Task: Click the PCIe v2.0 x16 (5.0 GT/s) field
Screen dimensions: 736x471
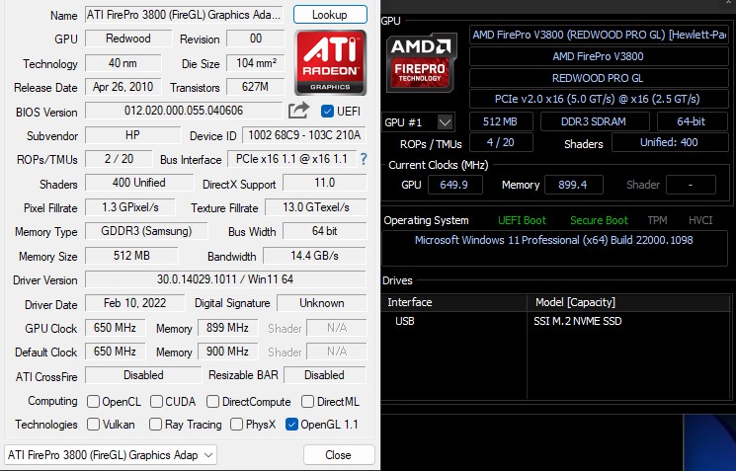Action: pyautogui.click(x=599, y=100)
